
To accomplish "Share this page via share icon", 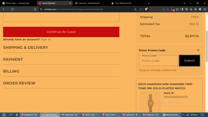I will point(140,9).
